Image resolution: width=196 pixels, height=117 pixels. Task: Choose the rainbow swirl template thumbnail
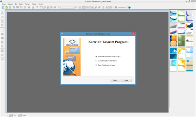point(181,53)
